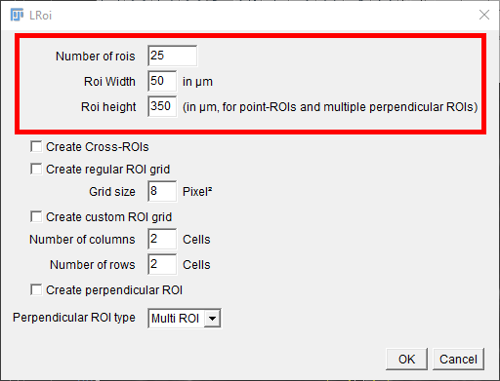Click the Number of rows field

tap(162, 264)
